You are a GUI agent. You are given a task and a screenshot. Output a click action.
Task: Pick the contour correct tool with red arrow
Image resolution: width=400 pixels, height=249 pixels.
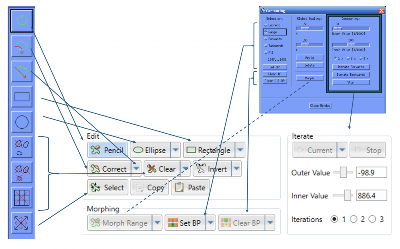pos(22,46)
